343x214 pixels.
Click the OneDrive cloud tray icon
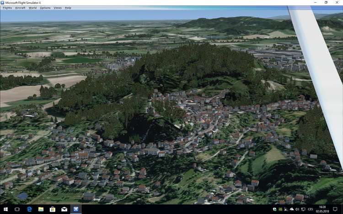(292, 209)
